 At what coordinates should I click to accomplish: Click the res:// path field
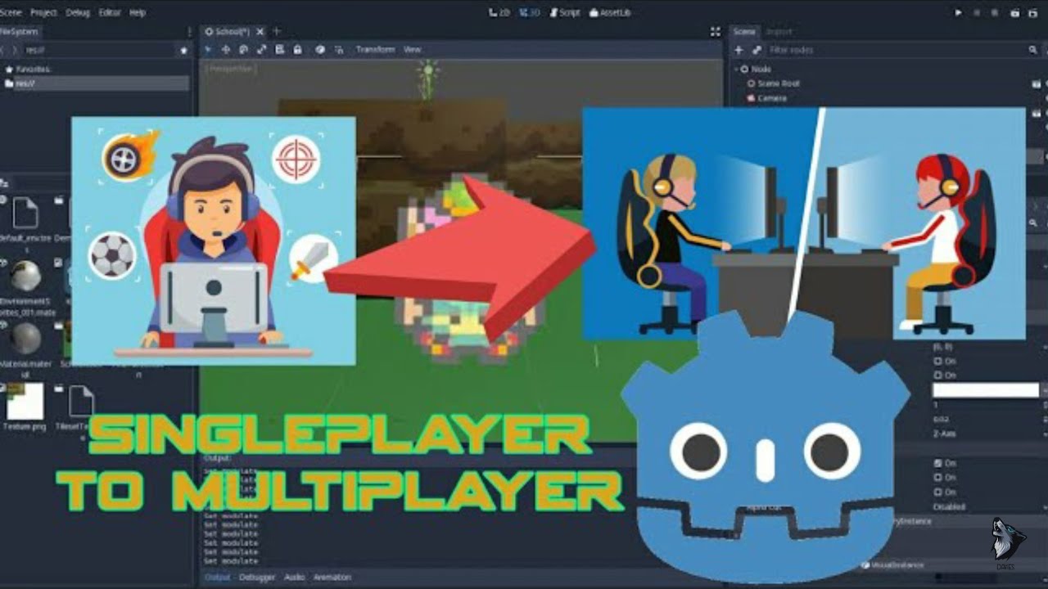tap(98, 50)
